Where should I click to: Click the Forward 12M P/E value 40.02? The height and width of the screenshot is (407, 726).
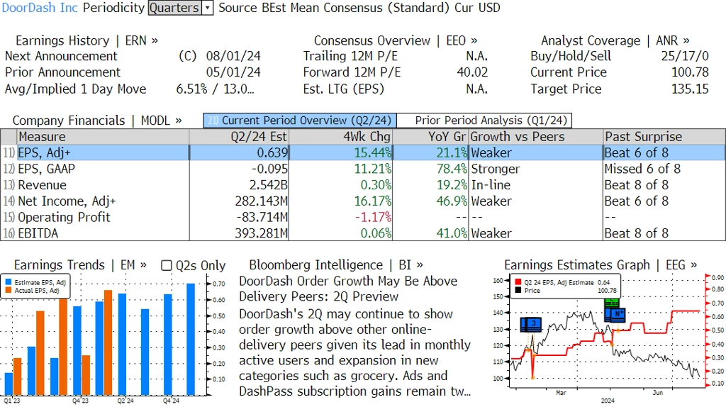point(472,73)
